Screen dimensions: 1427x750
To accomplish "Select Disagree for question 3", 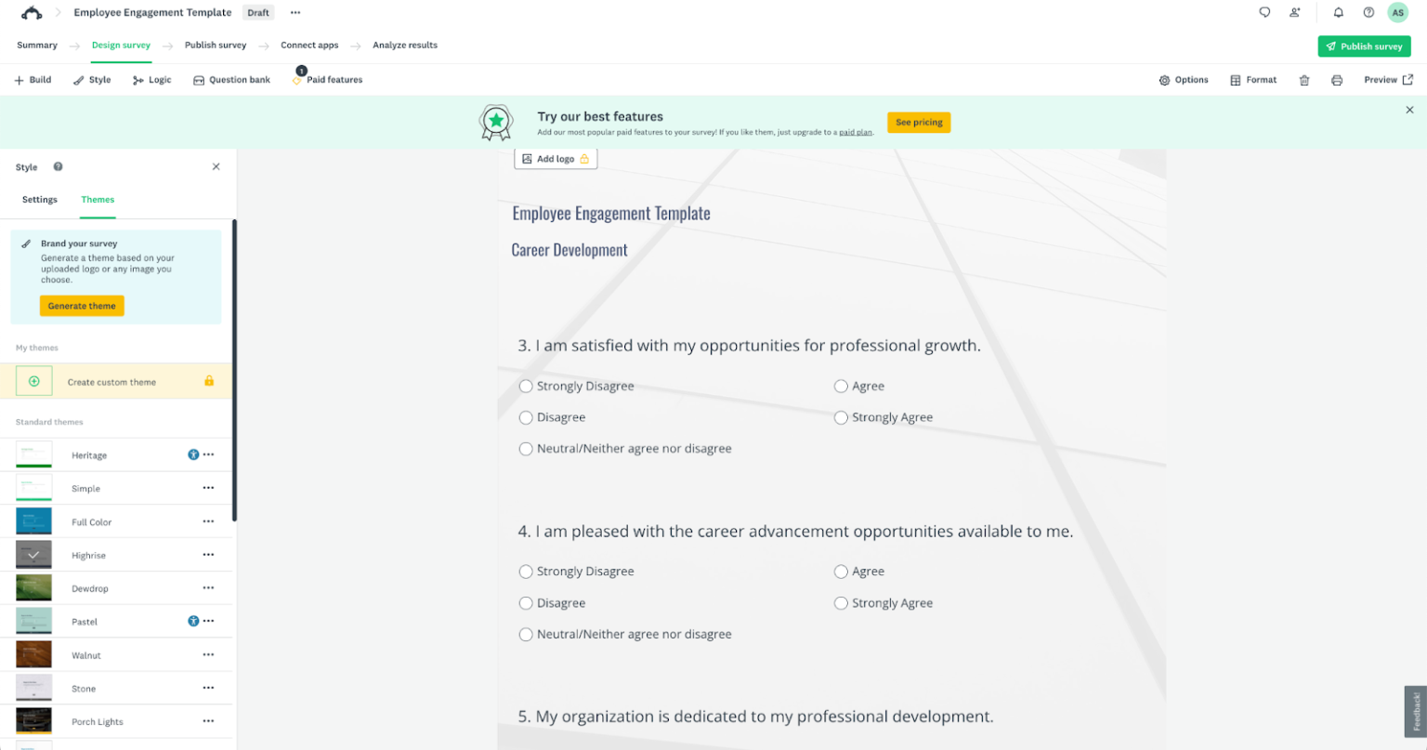I will tap(526, 417).
